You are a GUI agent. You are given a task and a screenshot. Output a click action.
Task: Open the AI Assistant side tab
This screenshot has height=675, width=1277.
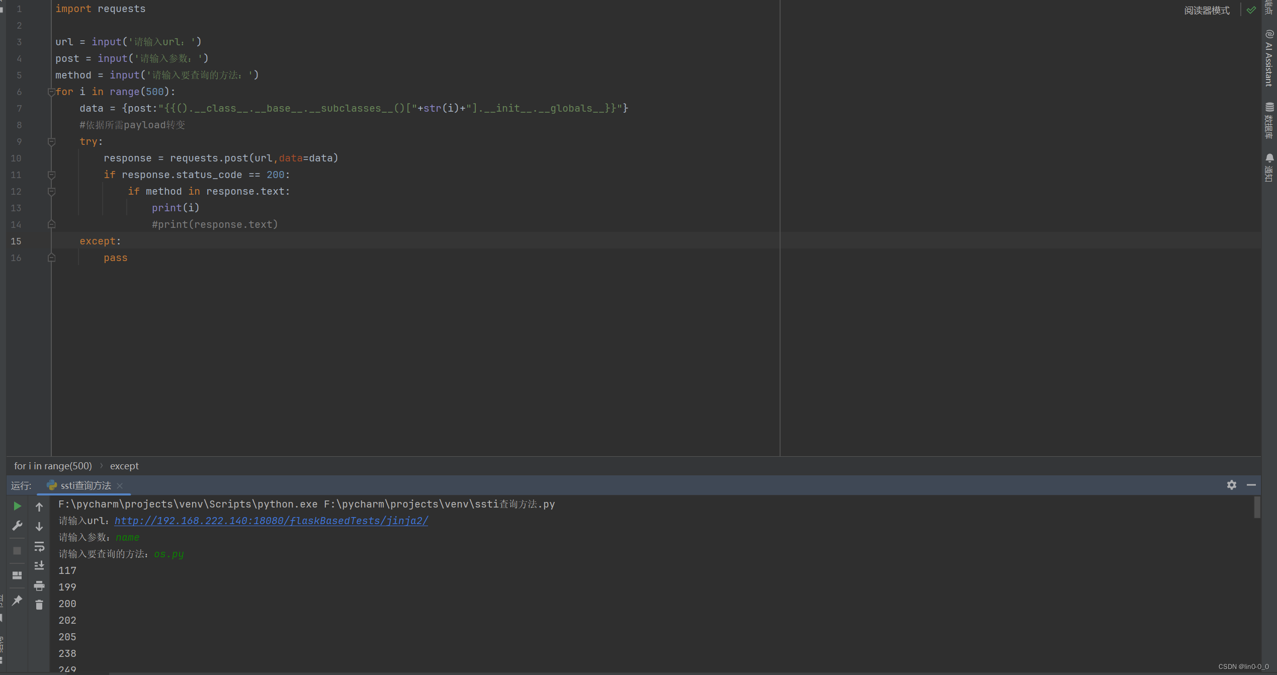[1269, 59]
